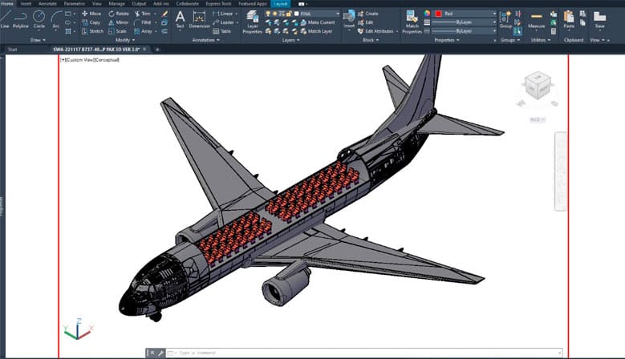Open the Start file tab
This screenshot has height=359, width=625.
pyautogui.click(x=12, y=50)
